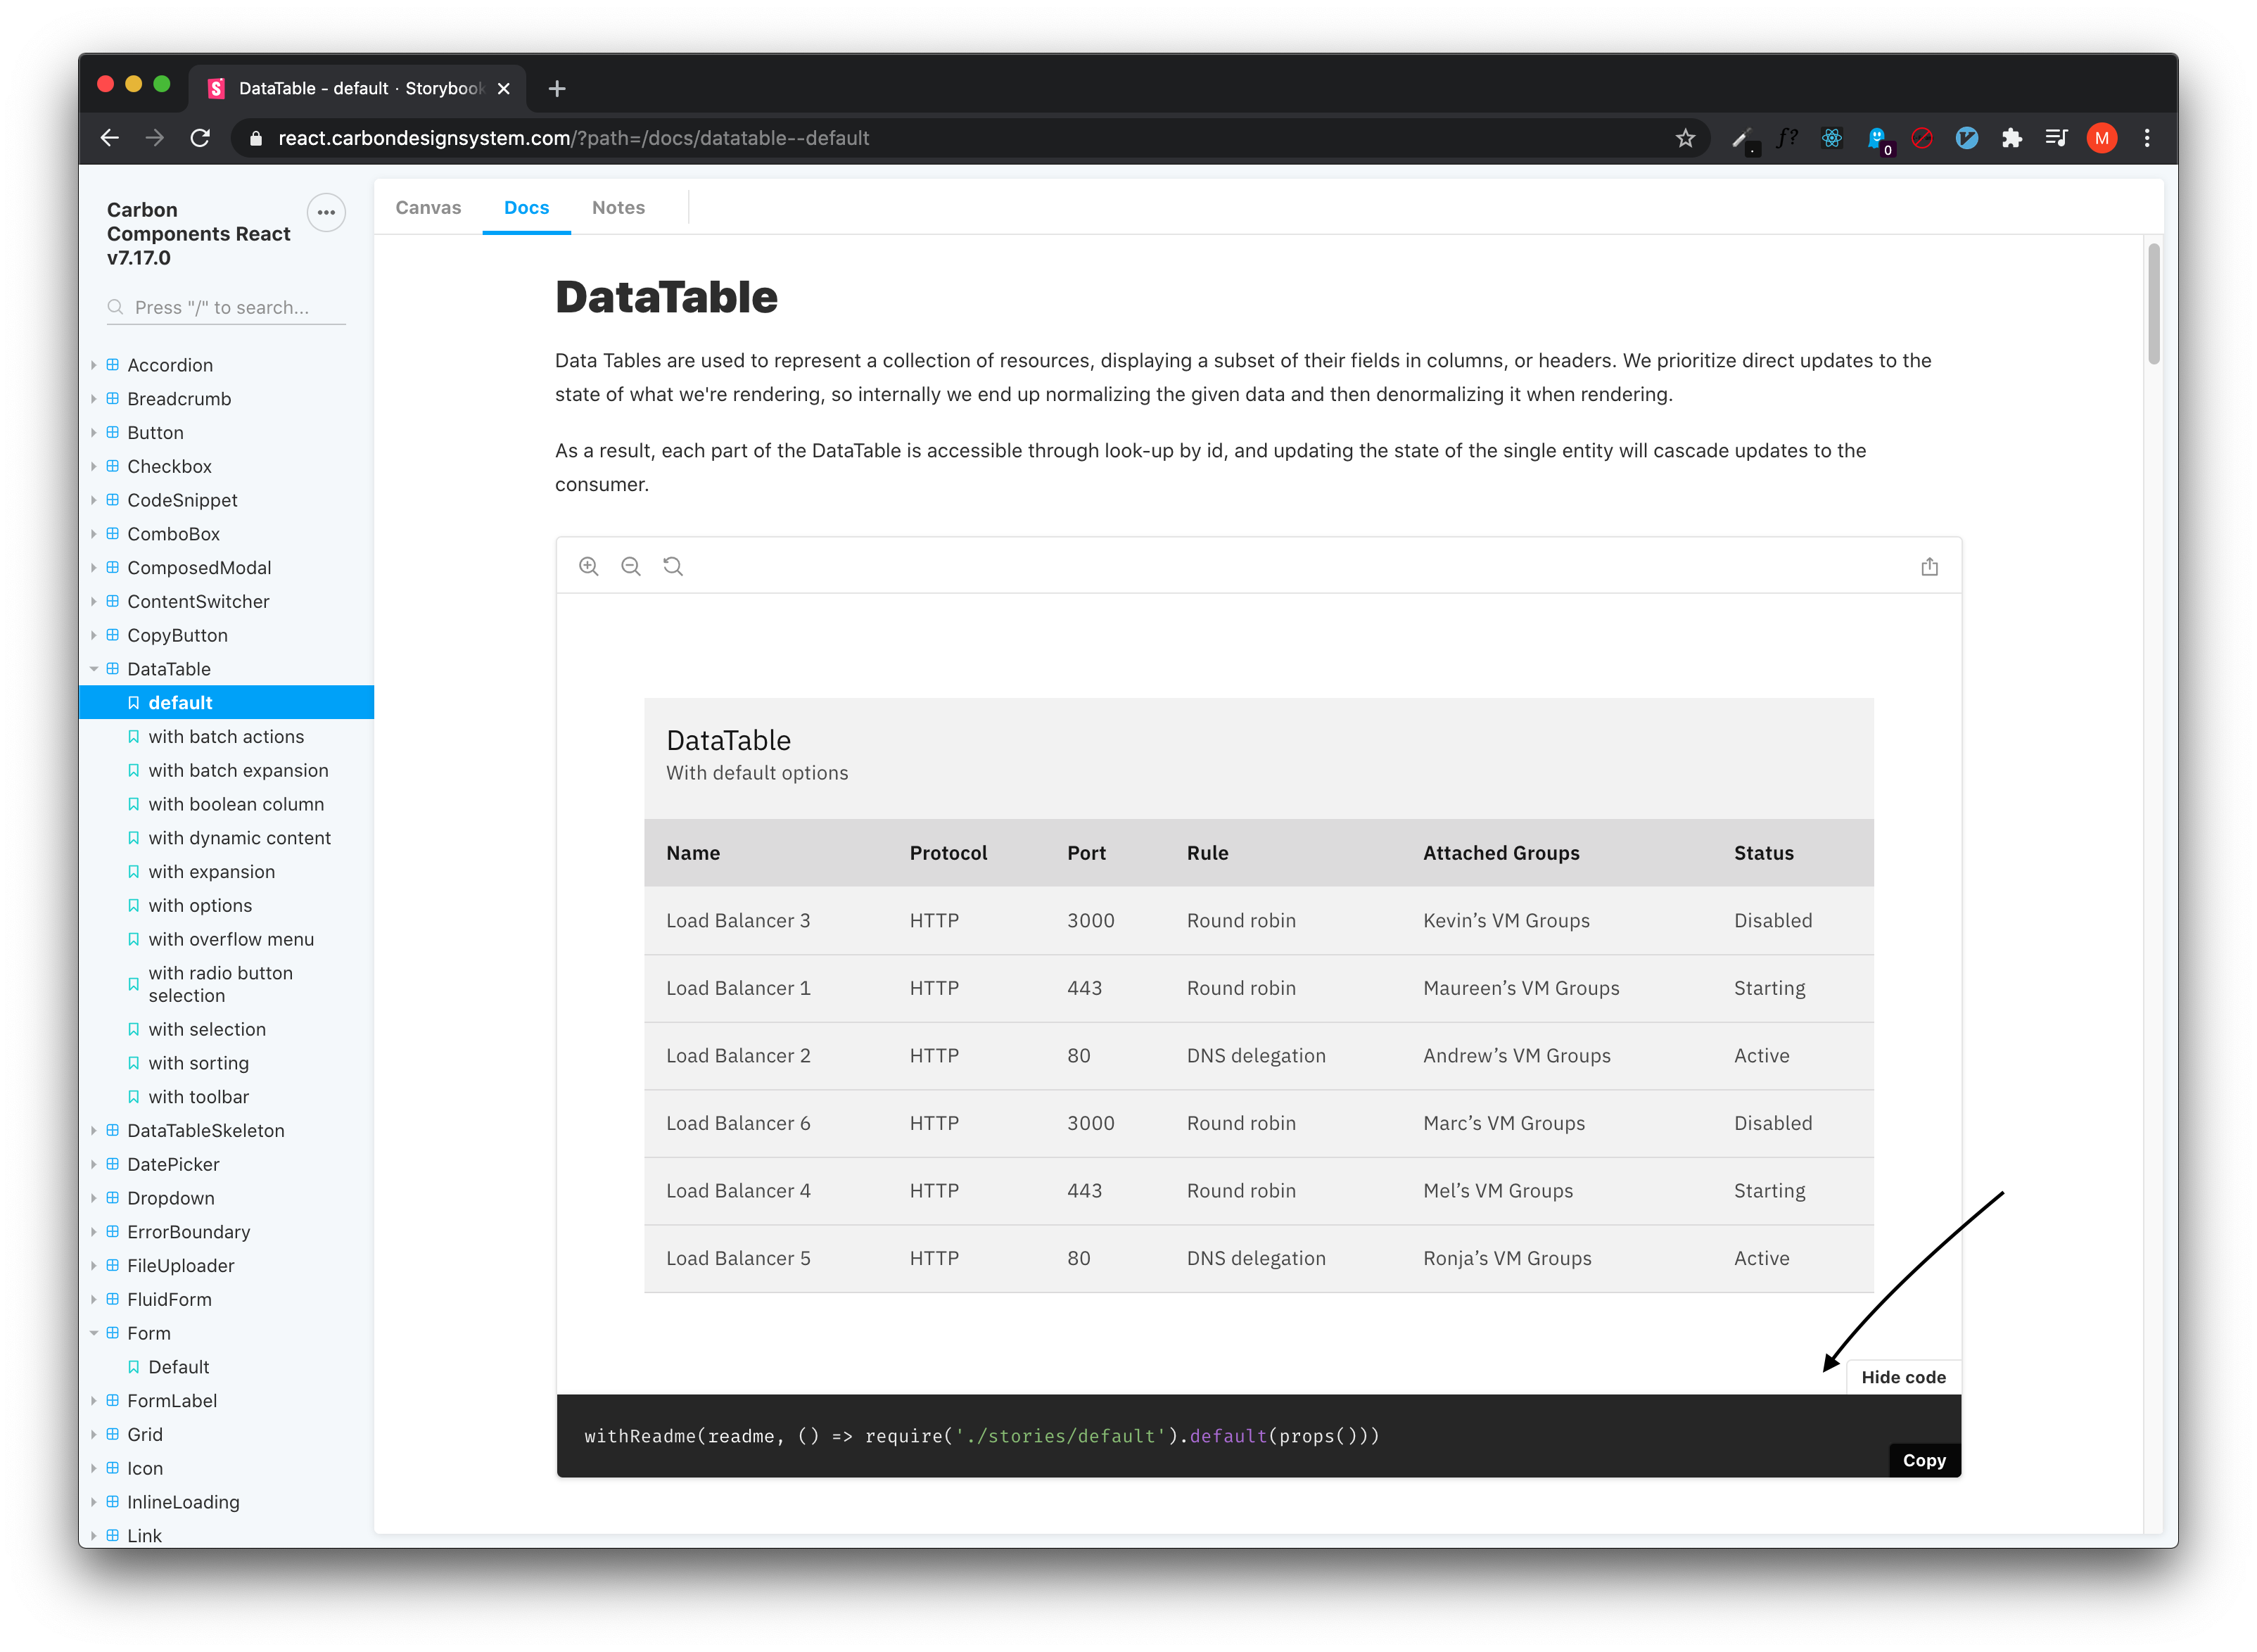Viewport: 2257px width, 1652px height.
Task: Open the 'with sorting' story
Action: click(198, 1063)
